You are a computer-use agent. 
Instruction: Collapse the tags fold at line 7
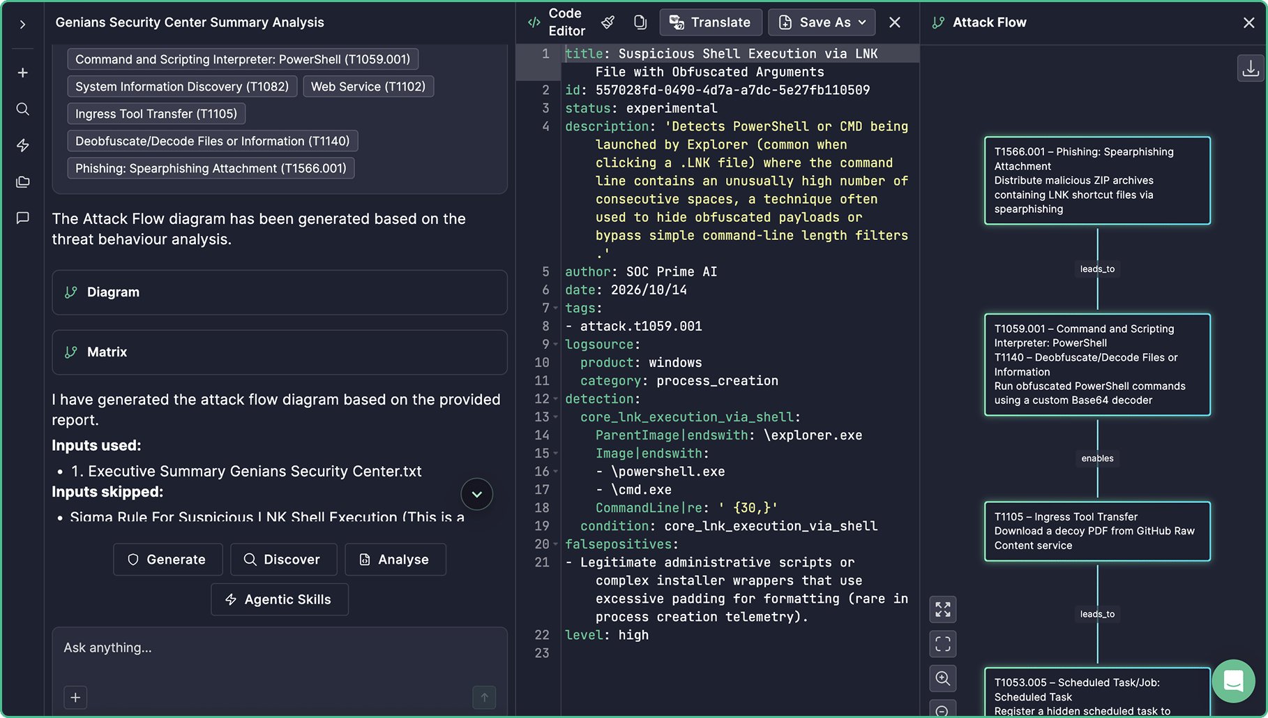click(556, 308)
